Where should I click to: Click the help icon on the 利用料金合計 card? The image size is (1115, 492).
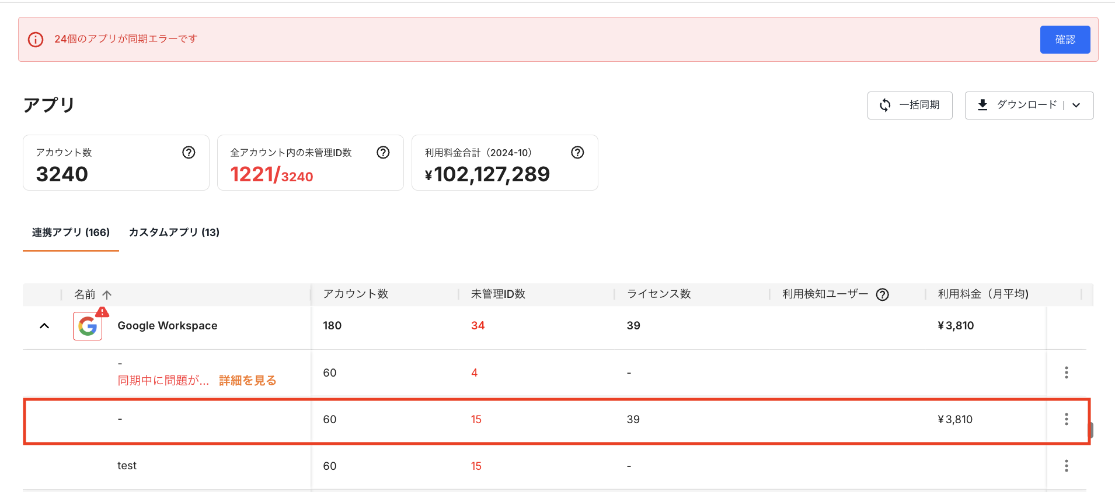click(577, 153)
